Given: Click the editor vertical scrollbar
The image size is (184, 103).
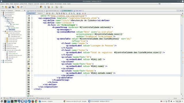Looking at the screenshot, I should point(181,55).
